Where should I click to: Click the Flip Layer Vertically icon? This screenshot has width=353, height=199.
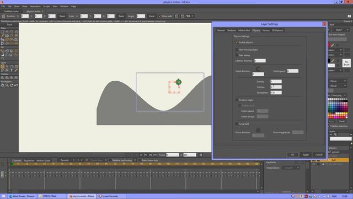pos(183,16)
